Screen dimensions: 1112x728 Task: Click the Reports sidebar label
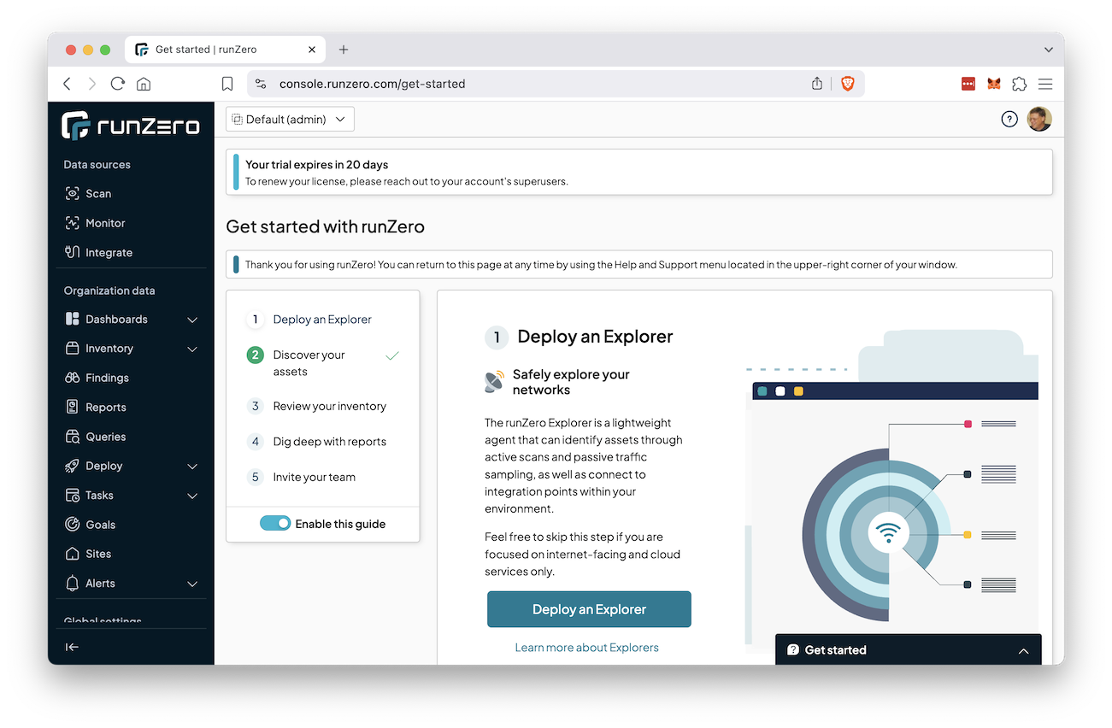coord(106,407)
